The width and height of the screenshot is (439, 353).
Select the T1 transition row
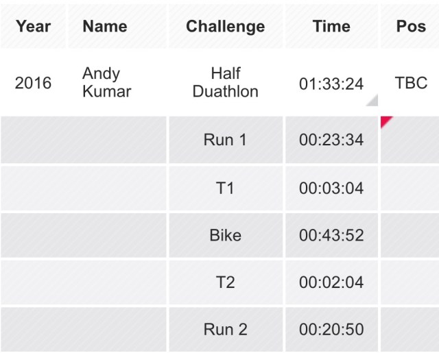point(225,188)
